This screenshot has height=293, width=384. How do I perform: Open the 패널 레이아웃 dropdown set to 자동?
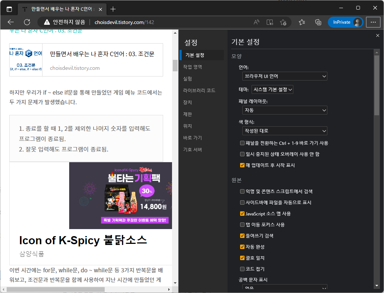pos(284,110)
